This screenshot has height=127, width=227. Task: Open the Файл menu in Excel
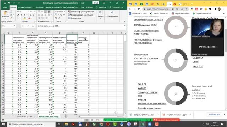pos(5,7)
